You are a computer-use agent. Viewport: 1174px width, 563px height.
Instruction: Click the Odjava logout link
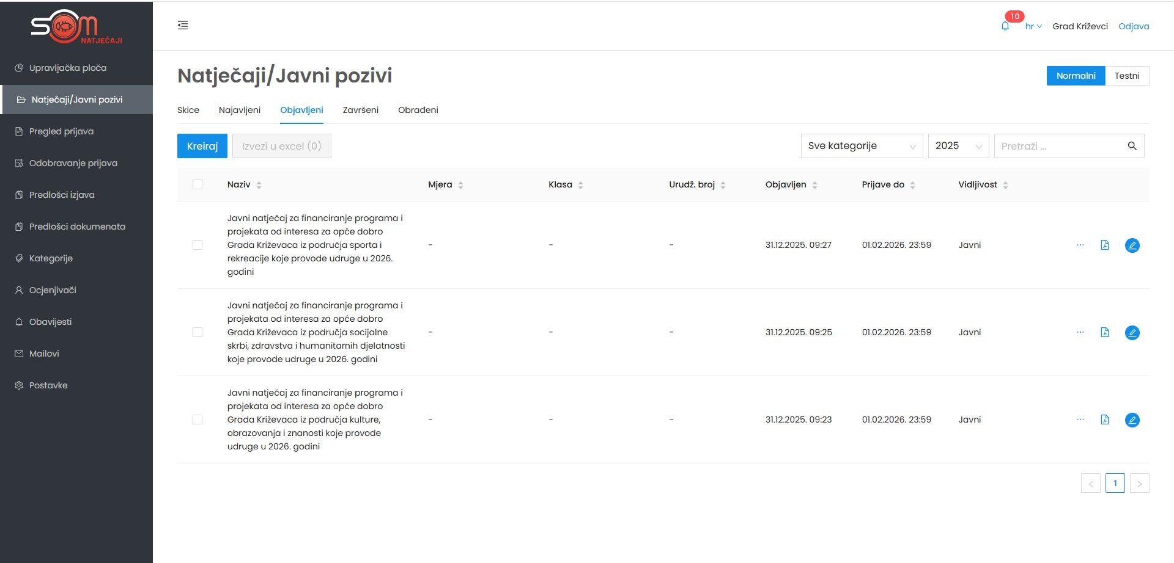coord(1133,26)
